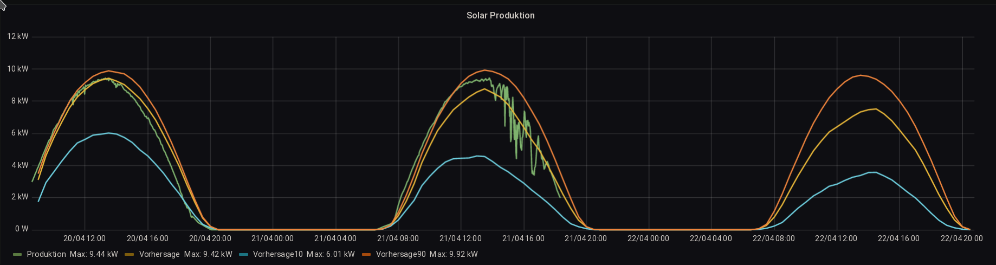This screenshot has width=996, height=265.
Task: Click the 20/04 20:00 time axis label
Action: pos(210,238)
